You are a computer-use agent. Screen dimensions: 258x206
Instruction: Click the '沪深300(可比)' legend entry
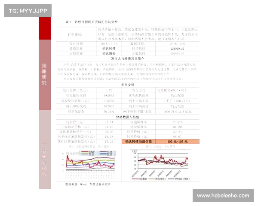coord(179,179)
